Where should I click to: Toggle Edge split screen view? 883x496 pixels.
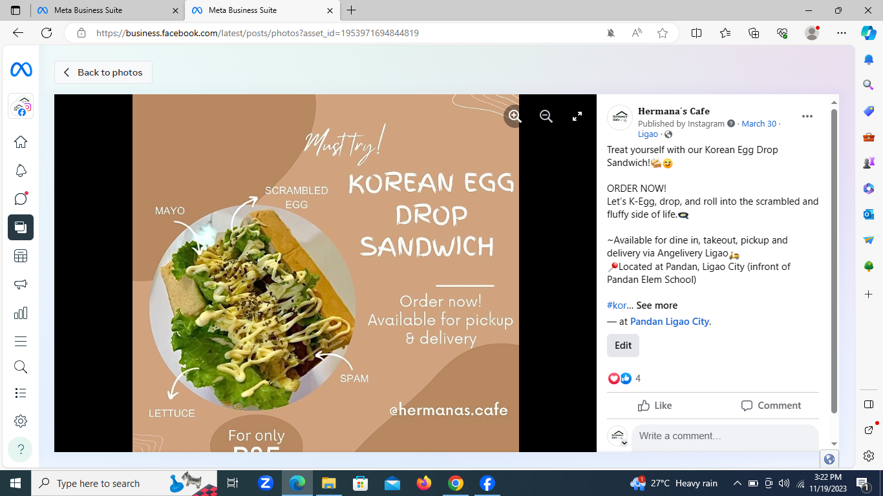coord(696,33)
